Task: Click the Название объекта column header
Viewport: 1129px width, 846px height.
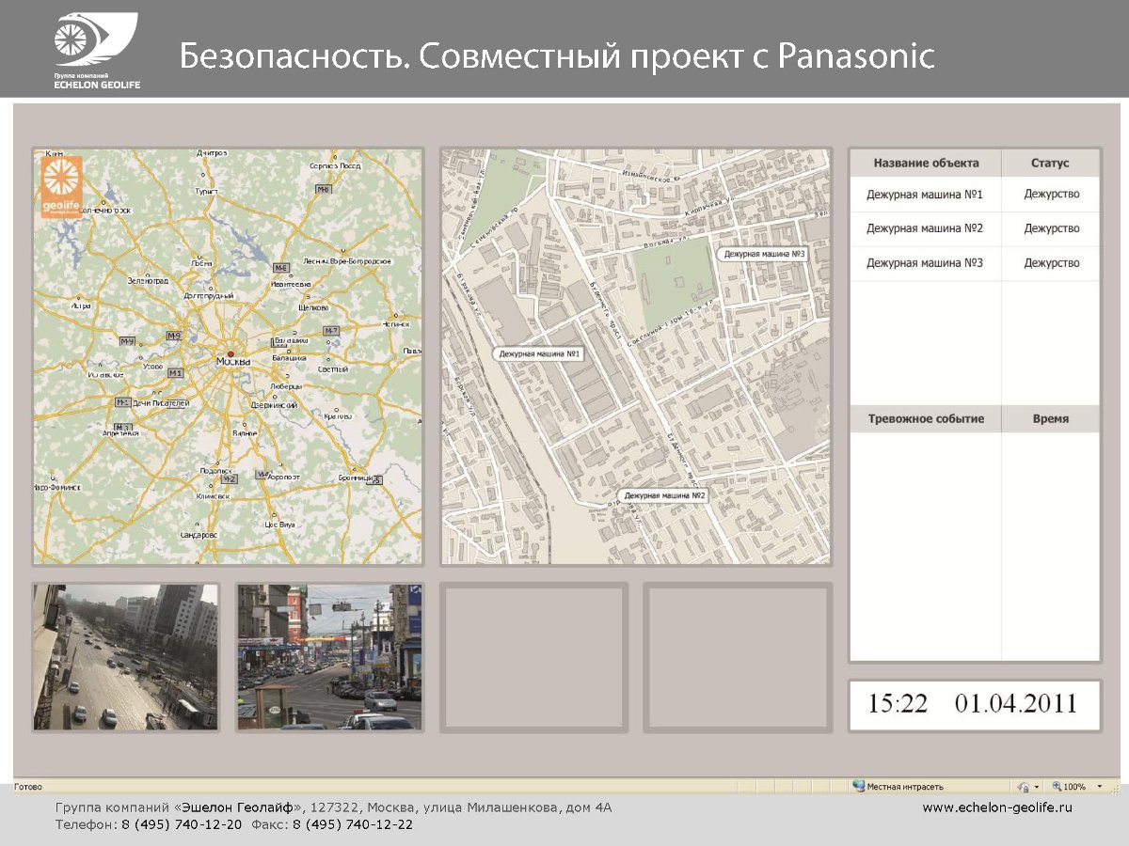Action: (x=926, y=163)
